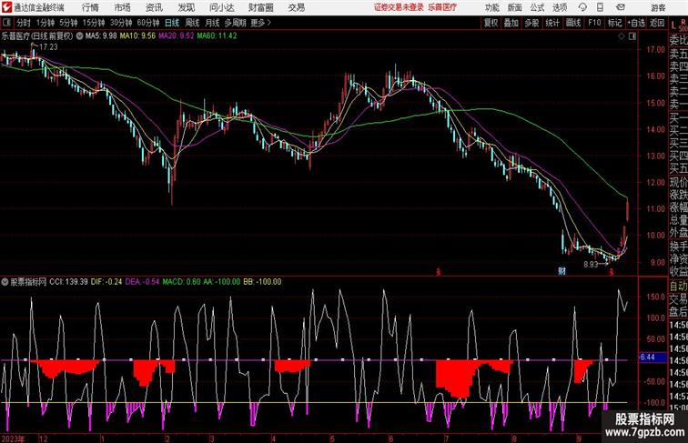Click the MA5: 9.98 indicator value
Image resolution: width=688 pixels, height=443 pixels.
tap(101, 36)
